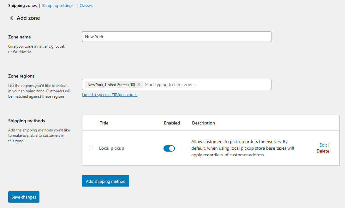Click the Description column header
This screenshot has height=208, width=345.
(x=203, y=123)
